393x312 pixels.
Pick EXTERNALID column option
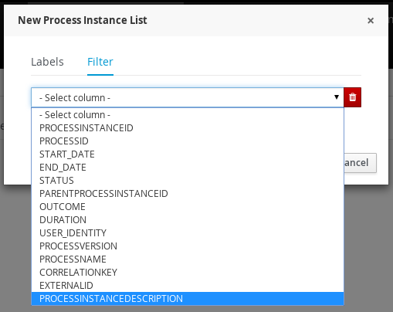tap(188, 286)
